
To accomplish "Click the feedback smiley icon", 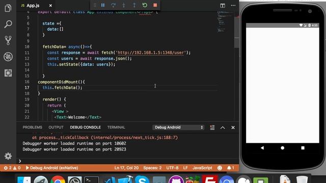I will [220, 168].
